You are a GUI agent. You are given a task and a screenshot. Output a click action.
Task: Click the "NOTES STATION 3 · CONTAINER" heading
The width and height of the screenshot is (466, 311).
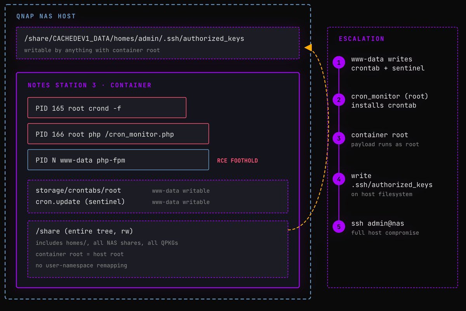pos(90,85)
